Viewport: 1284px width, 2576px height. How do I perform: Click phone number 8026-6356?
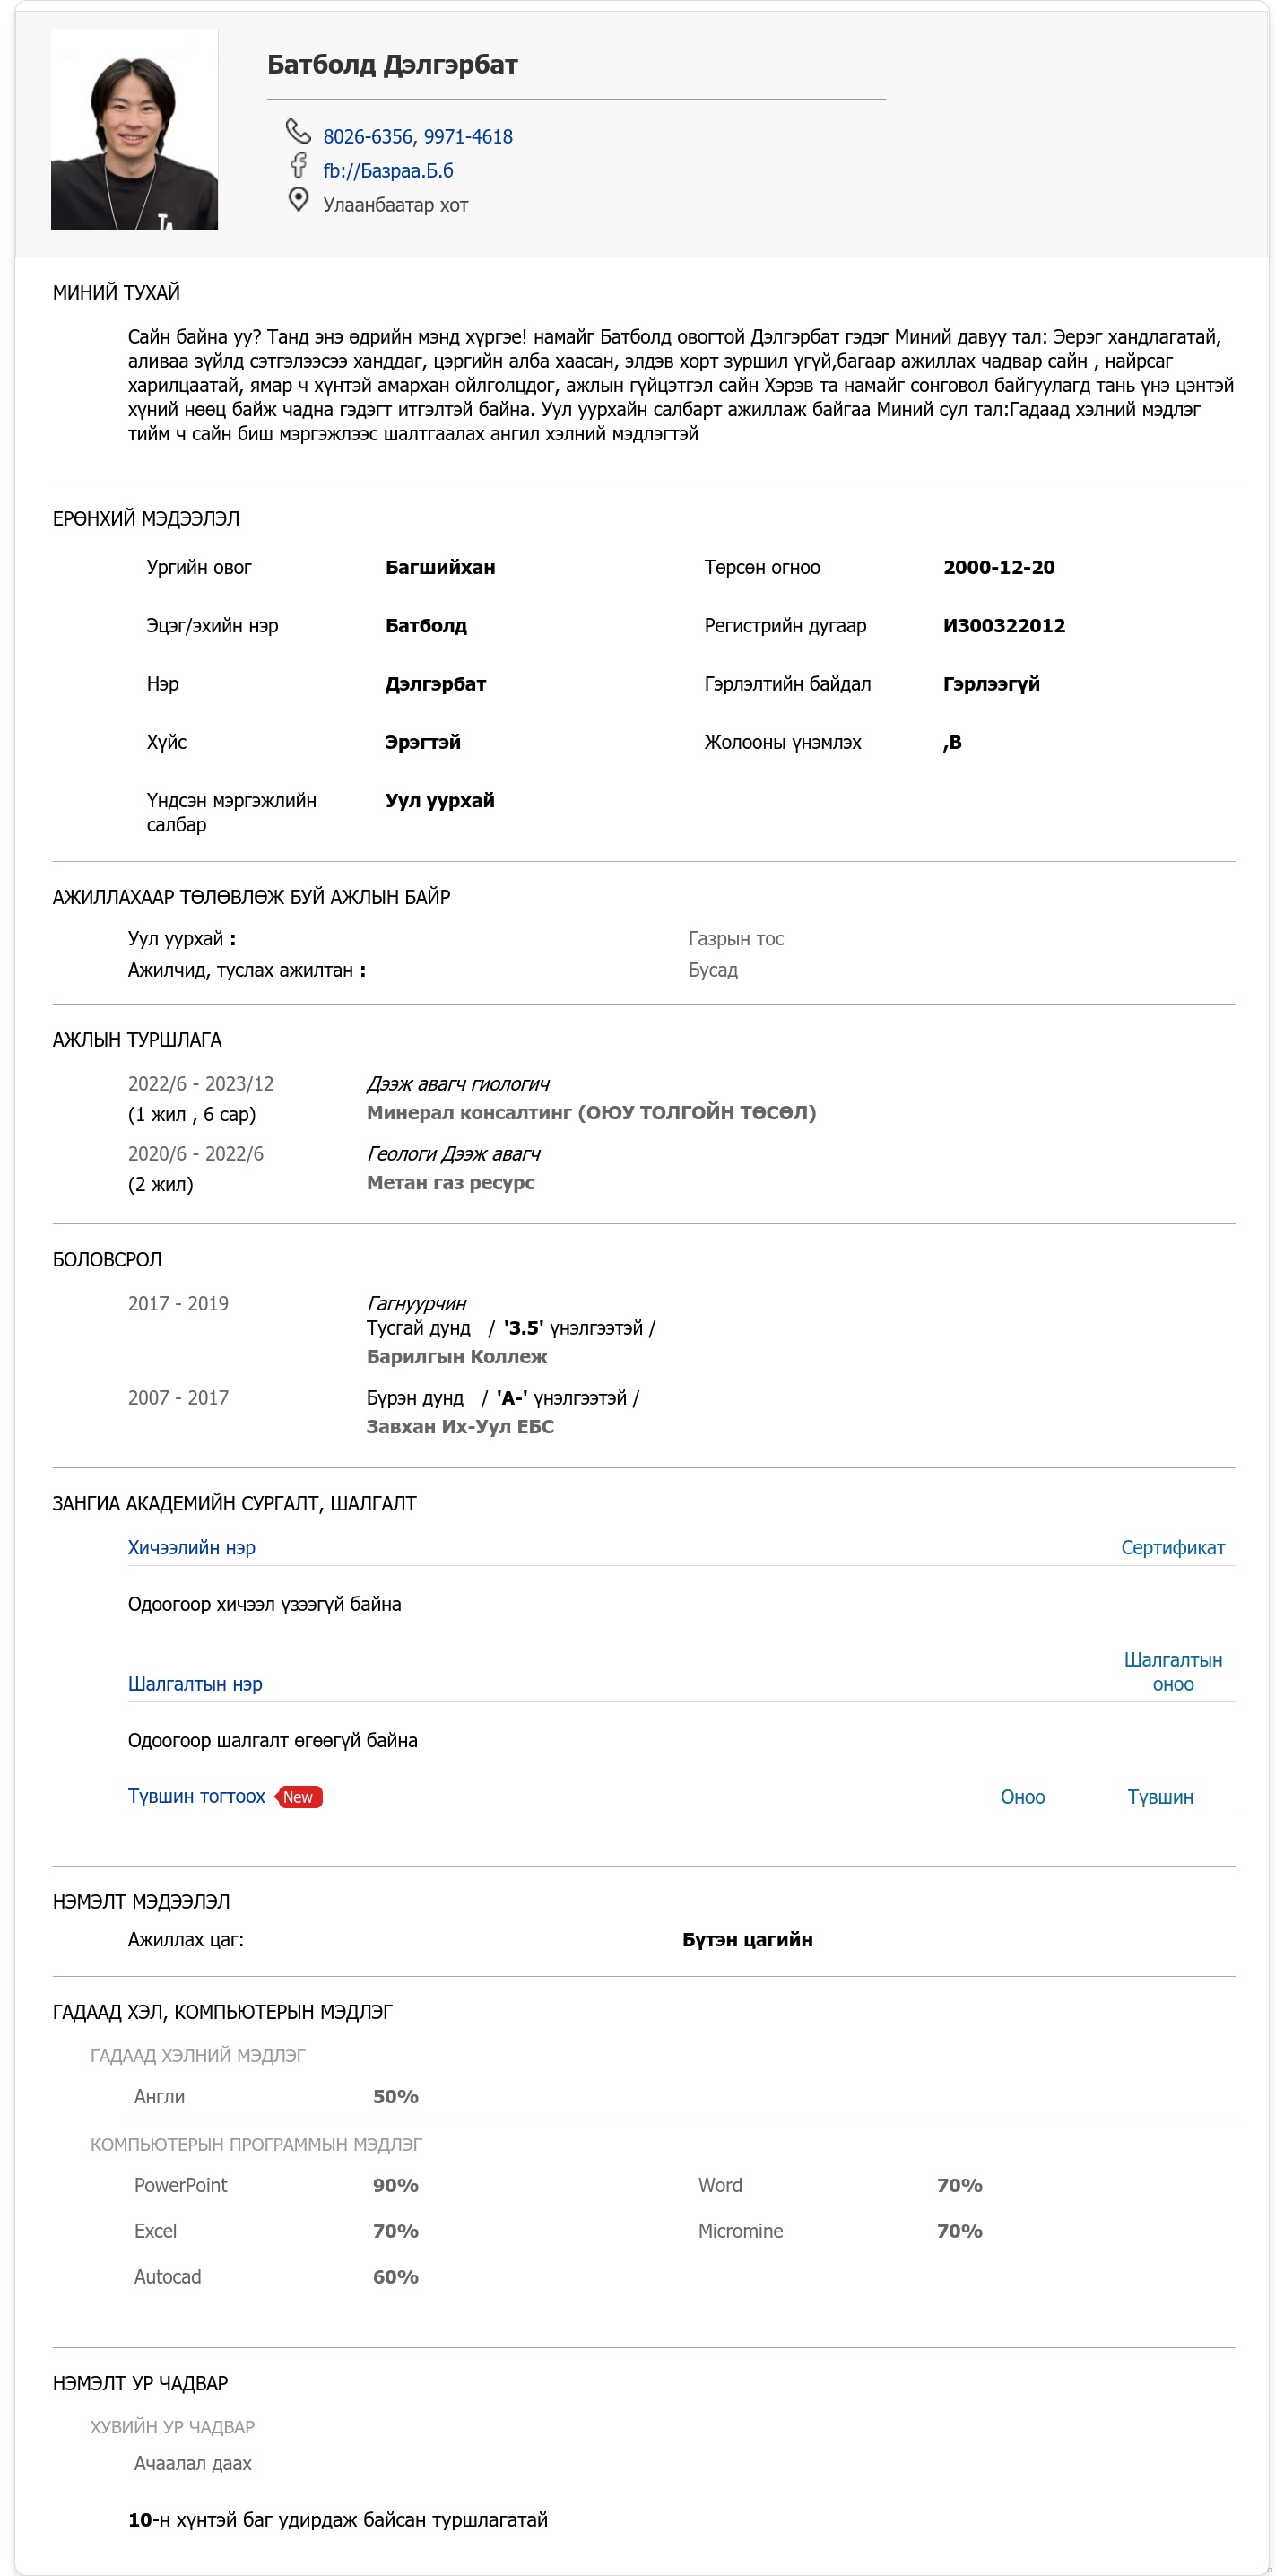point(367,137)
